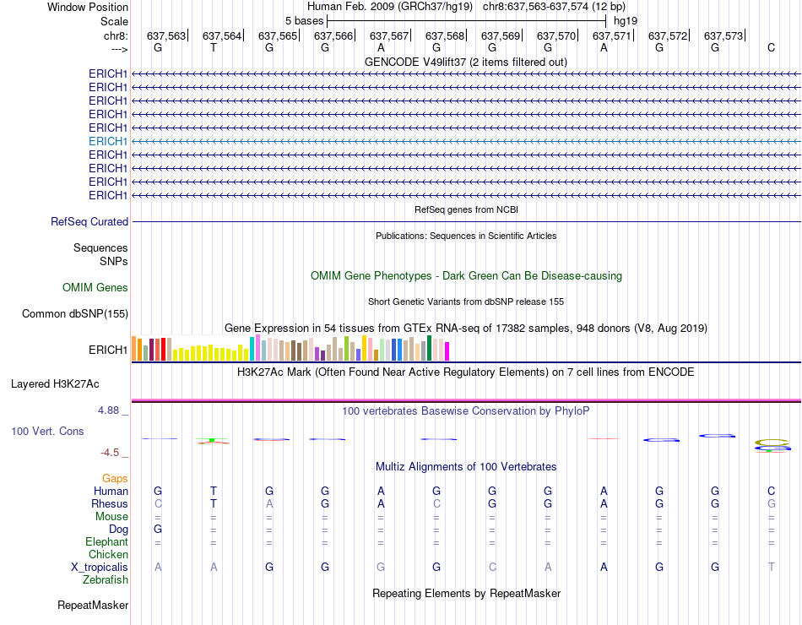Click the Repeating Elements by RepeatMasker title

pos(466,594)
